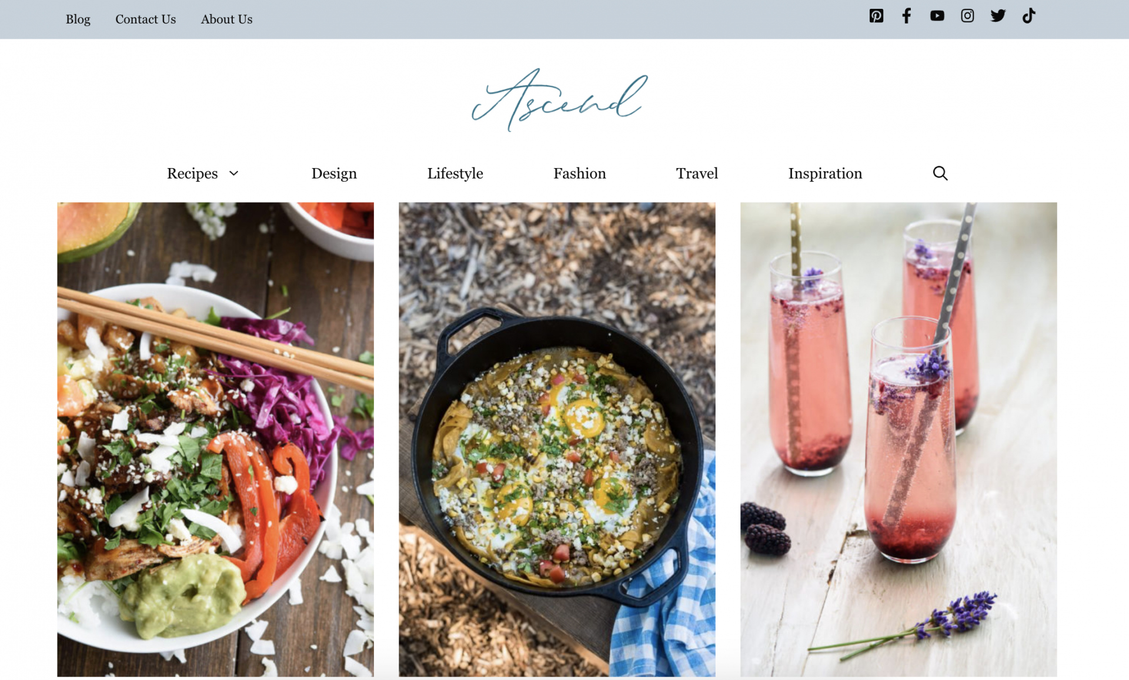Open the About Us link
Screen dimensions: 1129x680
coord(226,19)
